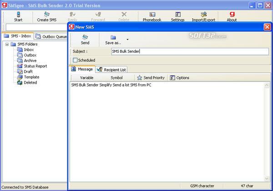The image size is (273, 191).
Task: Select the Template folder icon
Action: pos(20,77)
